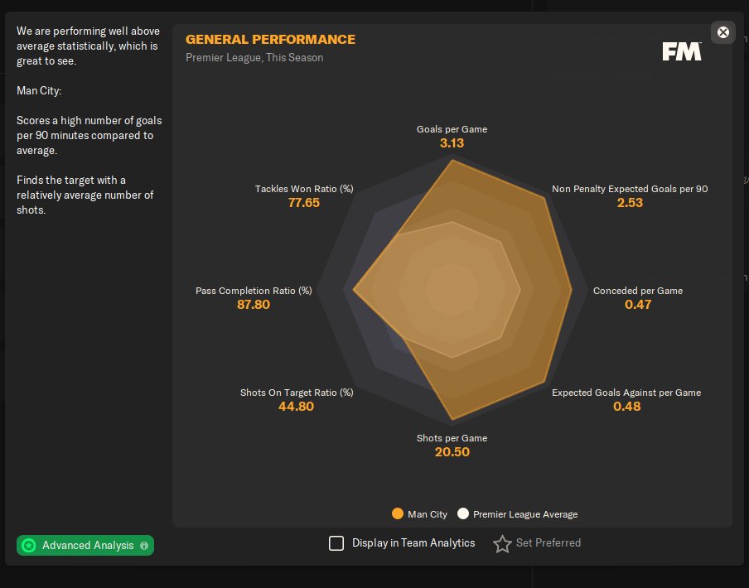This screenshot has width=749, height=588.
Task: Click the 77.65 tackles won value
Action: (304, 202)
